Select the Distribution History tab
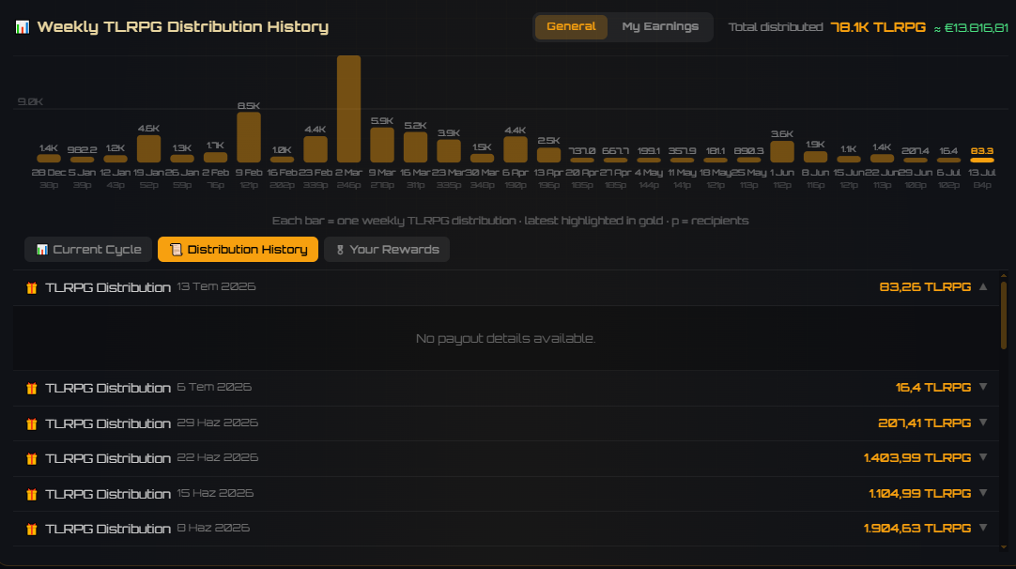The width and height of the screenshot is (1016, 569). coord(238,250)
